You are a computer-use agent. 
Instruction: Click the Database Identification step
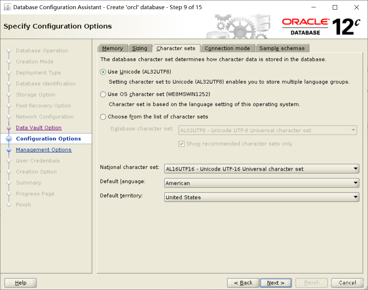click(x=46, y=84)
